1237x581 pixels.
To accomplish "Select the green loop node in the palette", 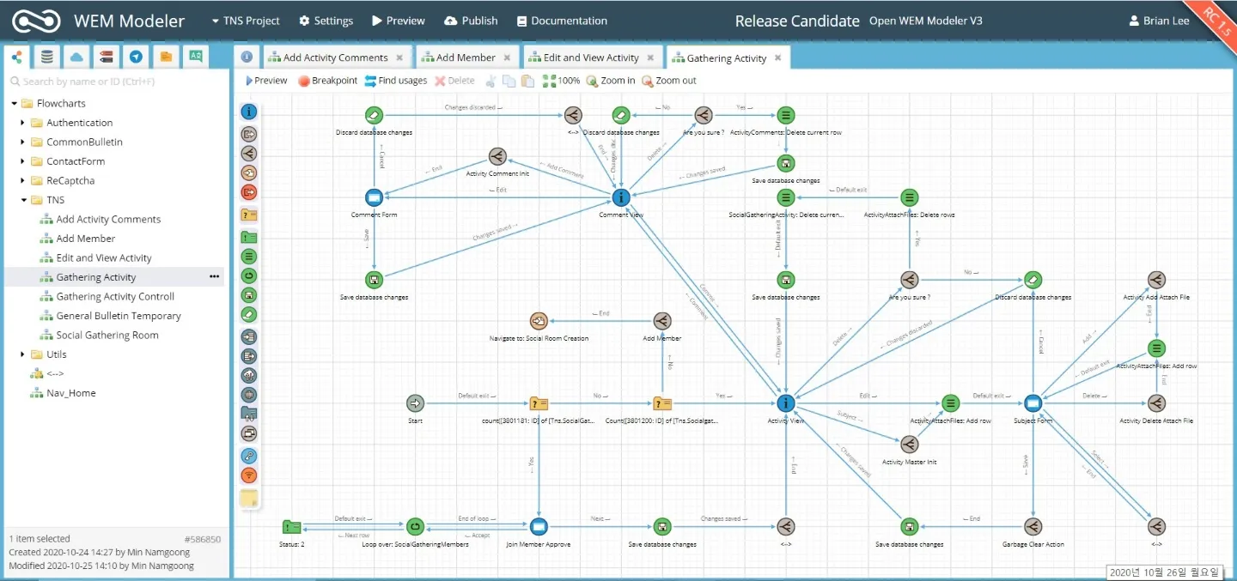I will click(249, 275).
